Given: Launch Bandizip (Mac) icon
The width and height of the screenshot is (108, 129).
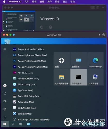Looking at the screenshot, I should pyautogui.click(x=14, y=114).
